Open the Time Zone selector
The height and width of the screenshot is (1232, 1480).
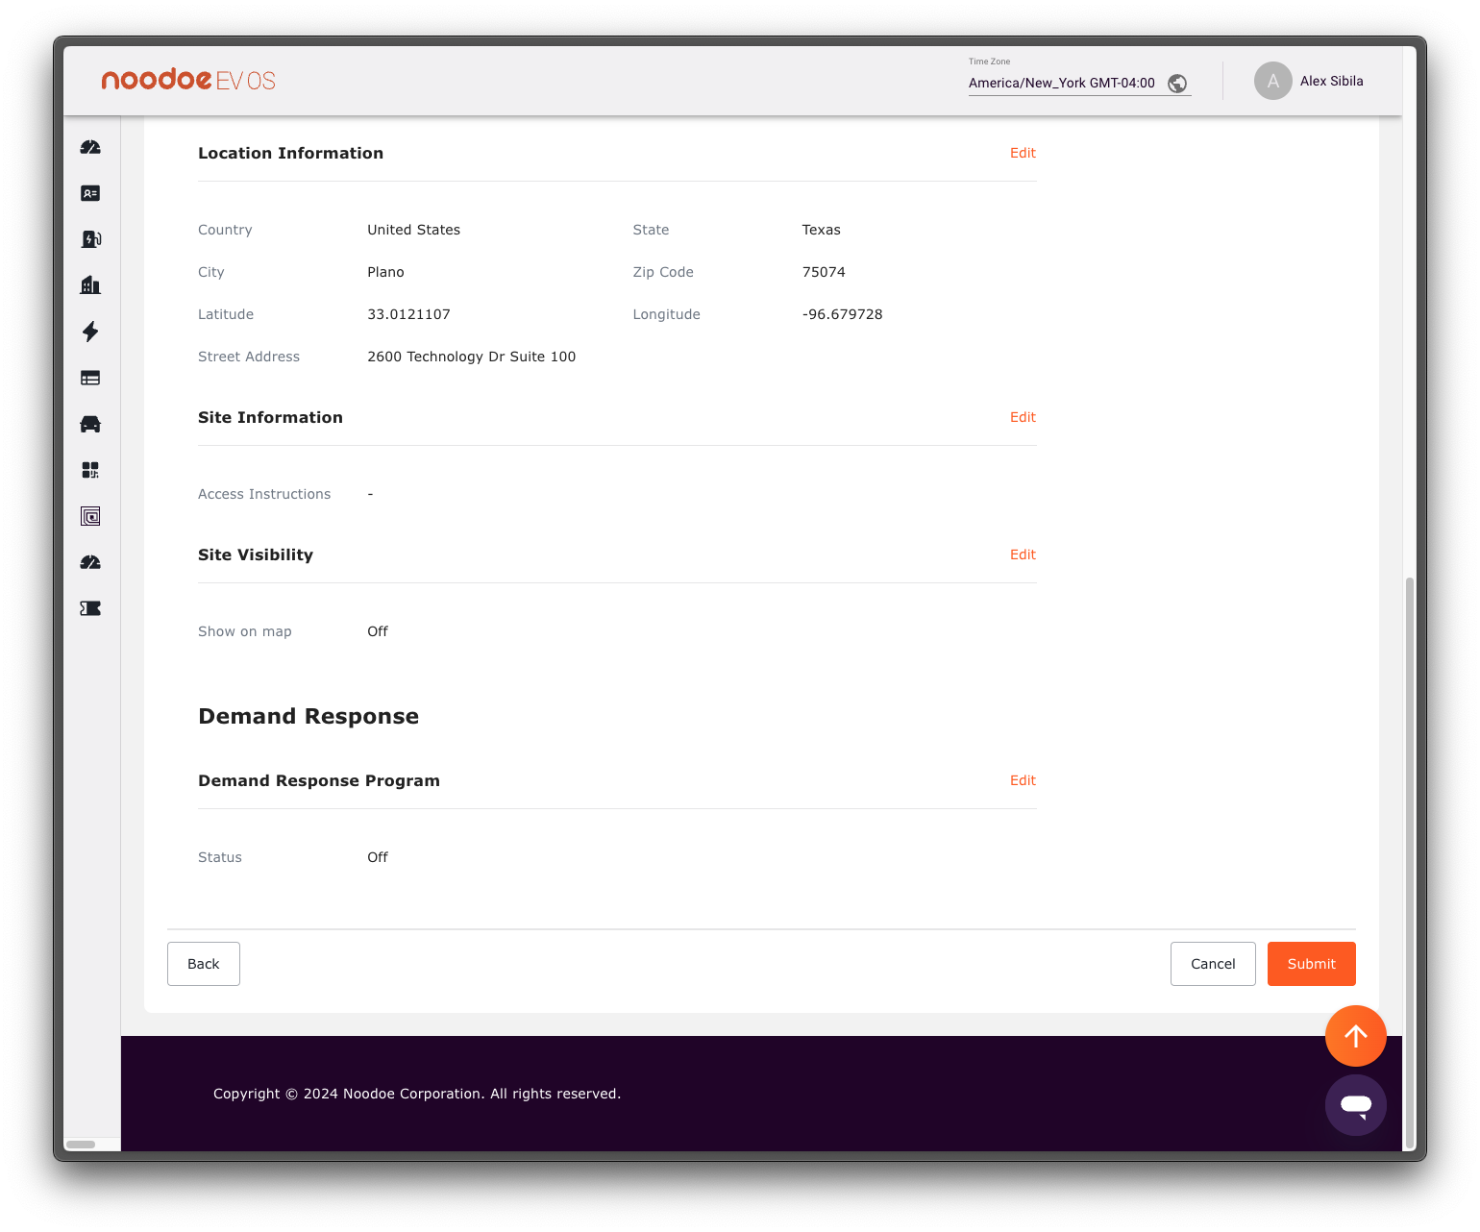tap(1078, 83)
